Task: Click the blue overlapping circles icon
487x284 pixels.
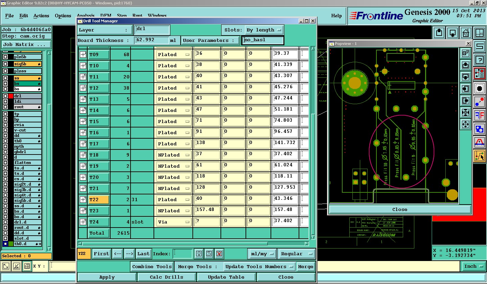Action: (479, 128)
